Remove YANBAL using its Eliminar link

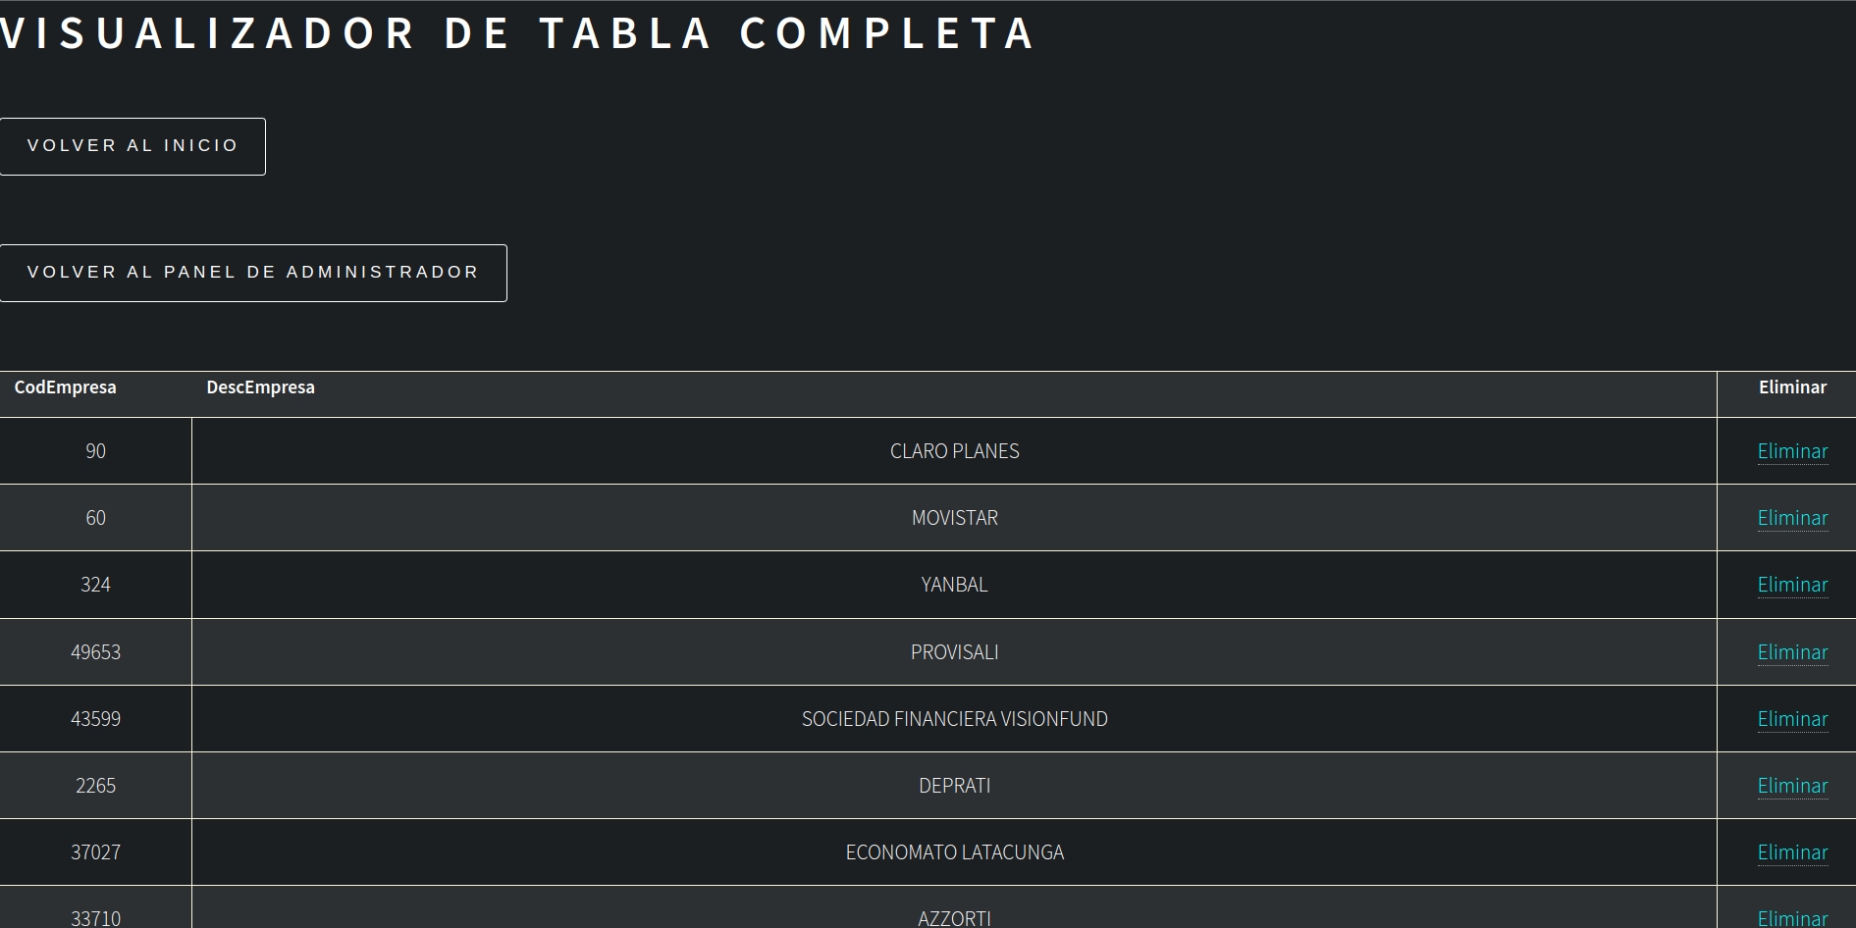click(1792, 585)
